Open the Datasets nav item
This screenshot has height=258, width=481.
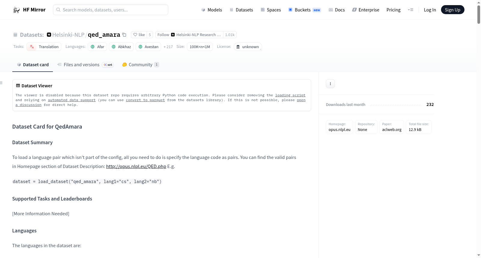[x=241, y=10]
